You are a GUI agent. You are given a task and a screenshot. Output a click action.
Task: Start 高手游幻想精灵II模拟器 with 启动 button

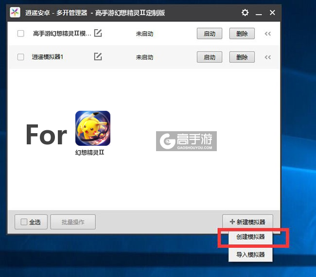210,34
